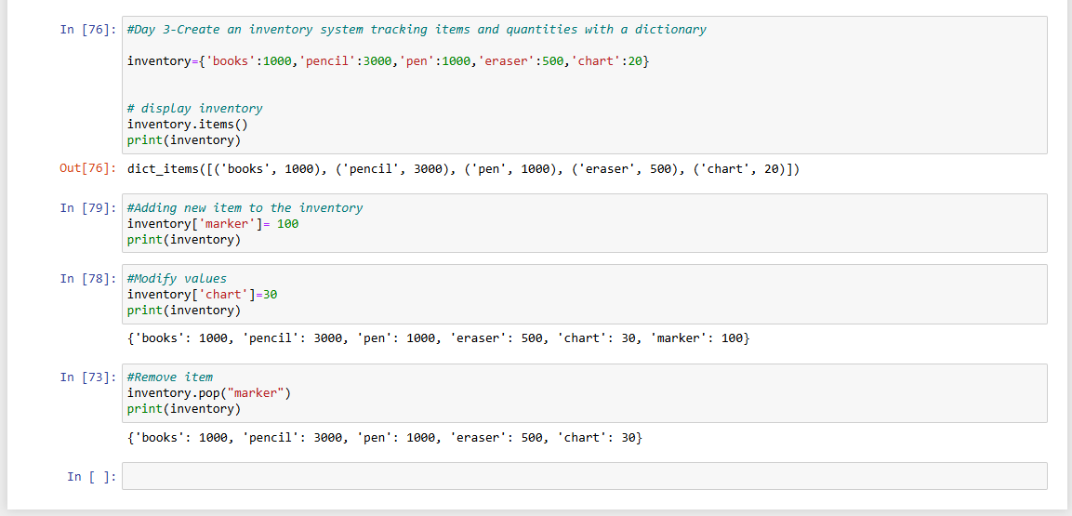Click print(inventory) in cell 78

click(x=184, y=311)
